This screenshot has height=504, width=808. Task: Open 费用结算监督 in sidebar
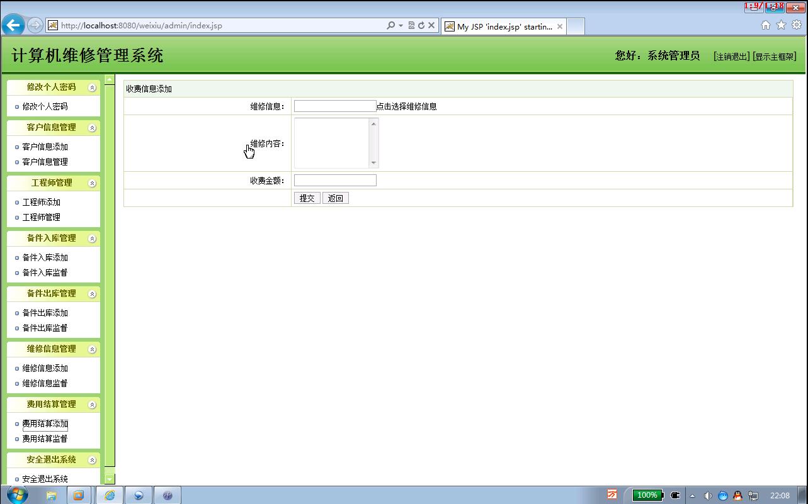click(x=45, y=439)
